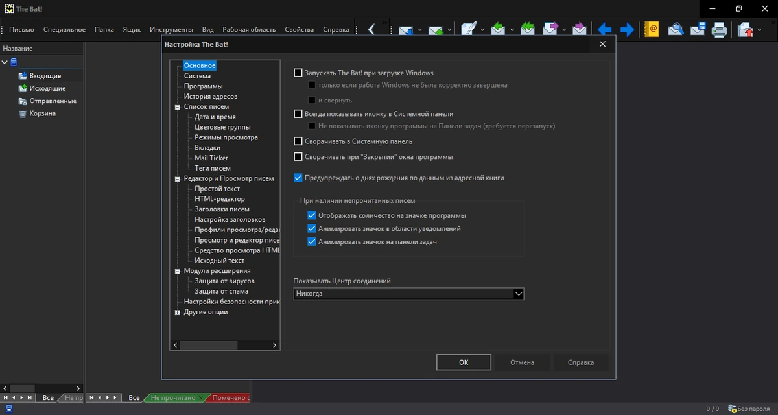Screen dimensions: 778x415
Task: Select the Входящие folder
Action: click(45, 76)
